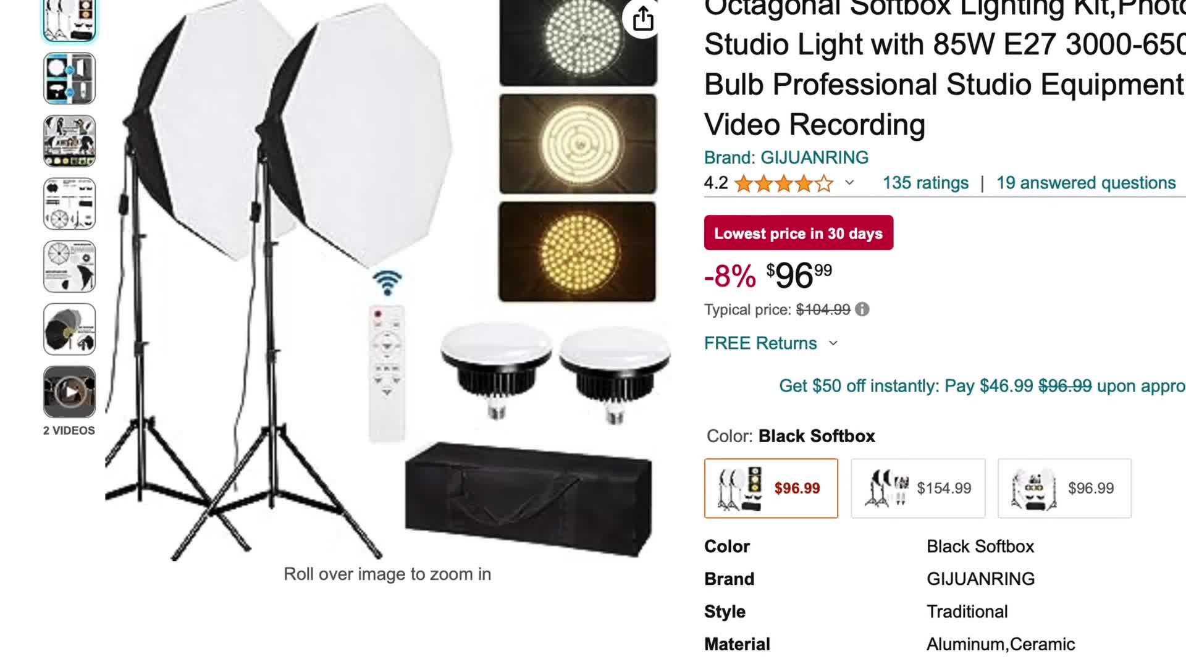Play the product video thumbnail
The height and width of the screenshot is (667, 1186).
[69, 392]
